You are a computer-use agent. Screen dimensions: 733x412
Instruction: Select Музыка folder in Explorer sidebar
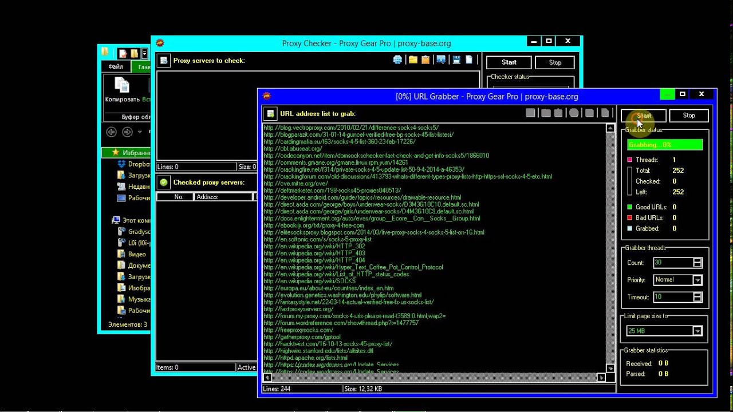pyautogui.click(x=133, y=299)
